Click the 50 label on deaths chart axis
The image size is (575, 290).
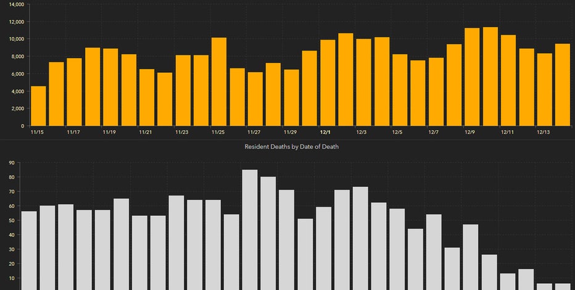(x=11, y=220)
